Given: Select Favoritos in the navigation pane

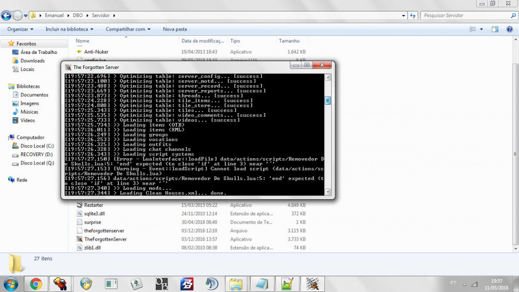Looking at the screenshot, I should point(26,44).
